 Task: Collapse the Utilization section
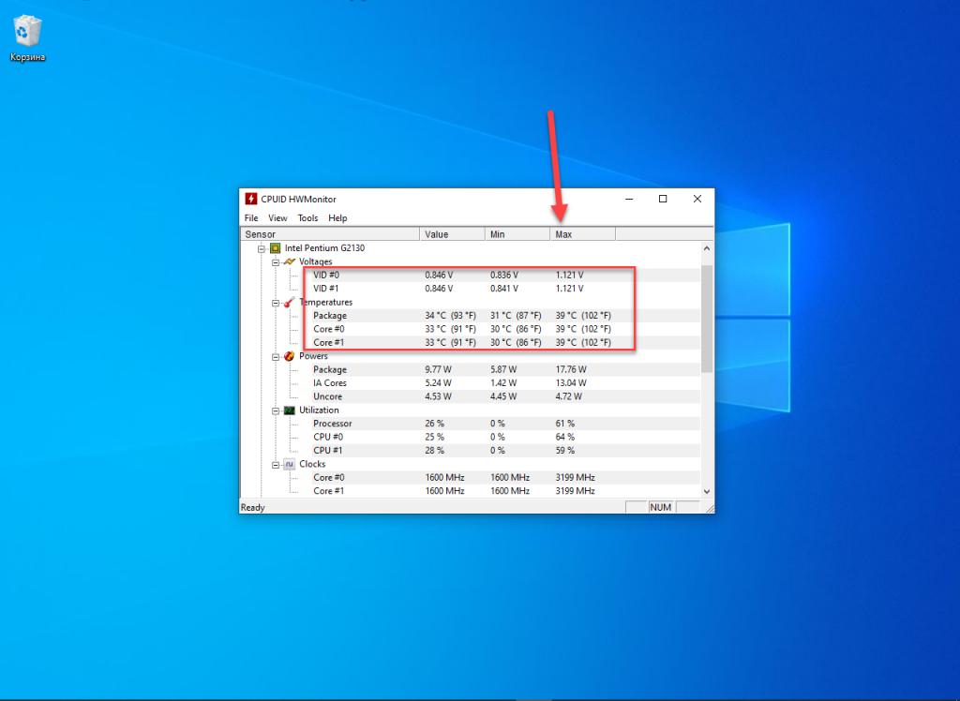[276, 410]
